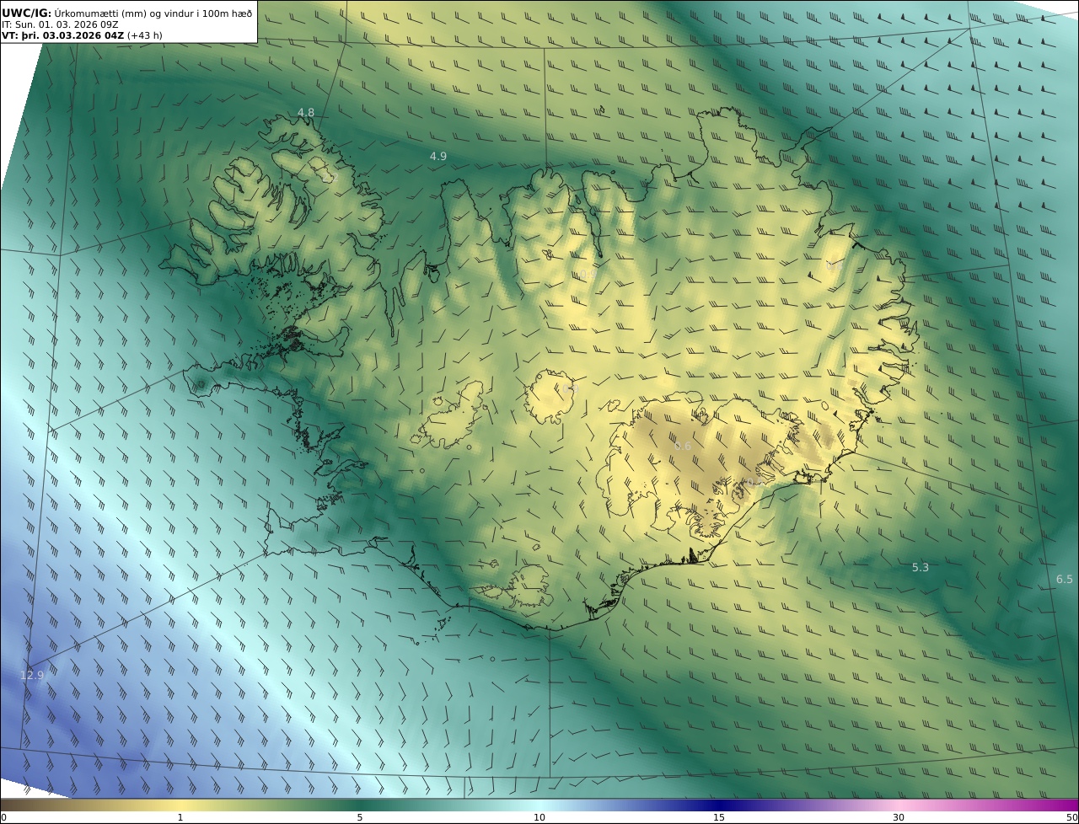Click the "10" tick label on the color scale
This screenshot has width=1079, height=824.
[x=539, y=817]
